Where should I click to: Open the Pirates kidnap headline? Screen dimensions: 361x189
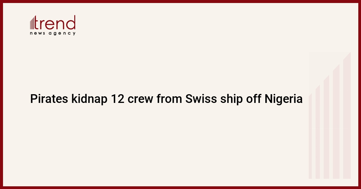click(166, 99)
